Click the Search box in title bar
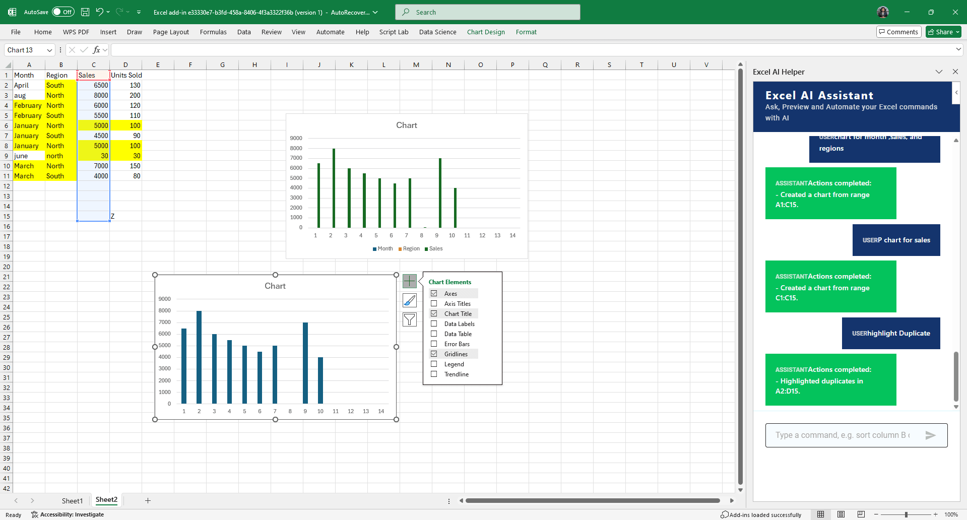This screenshot has height=520, width=967. click(487, 12)
